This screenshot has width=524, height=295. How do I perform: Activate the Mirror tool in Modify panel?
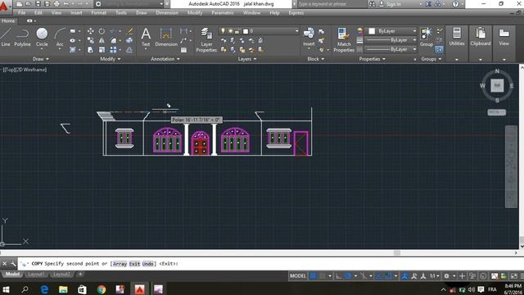pos(102,40)
